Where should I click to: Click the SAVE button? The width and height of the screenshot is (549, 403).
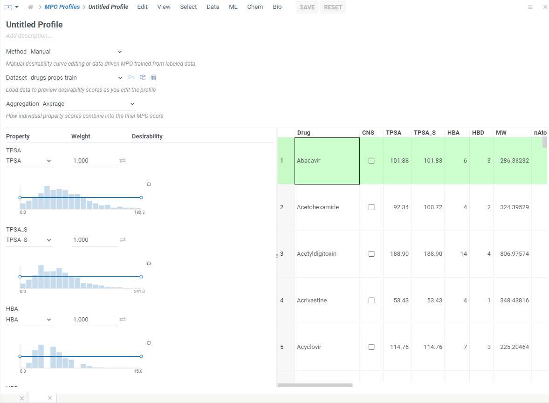pos(307,7)
